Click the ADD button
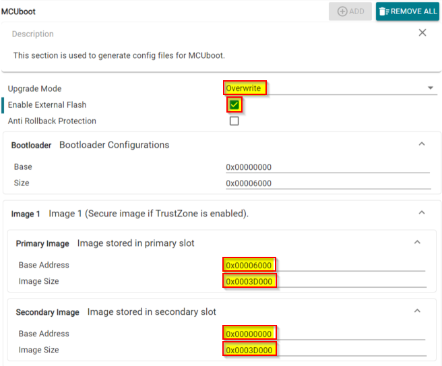 pyautogui.click(x=350, y=11)
